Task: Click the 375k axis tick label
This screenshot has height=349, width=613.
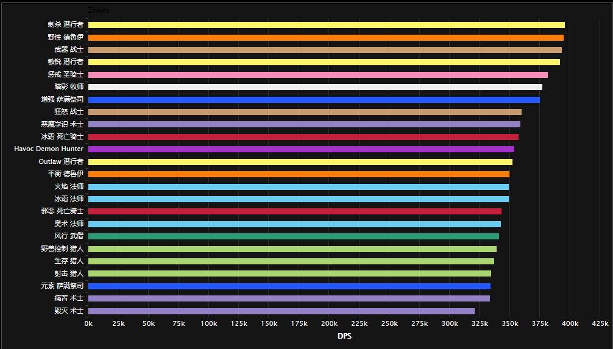Action: click(540, 323)
